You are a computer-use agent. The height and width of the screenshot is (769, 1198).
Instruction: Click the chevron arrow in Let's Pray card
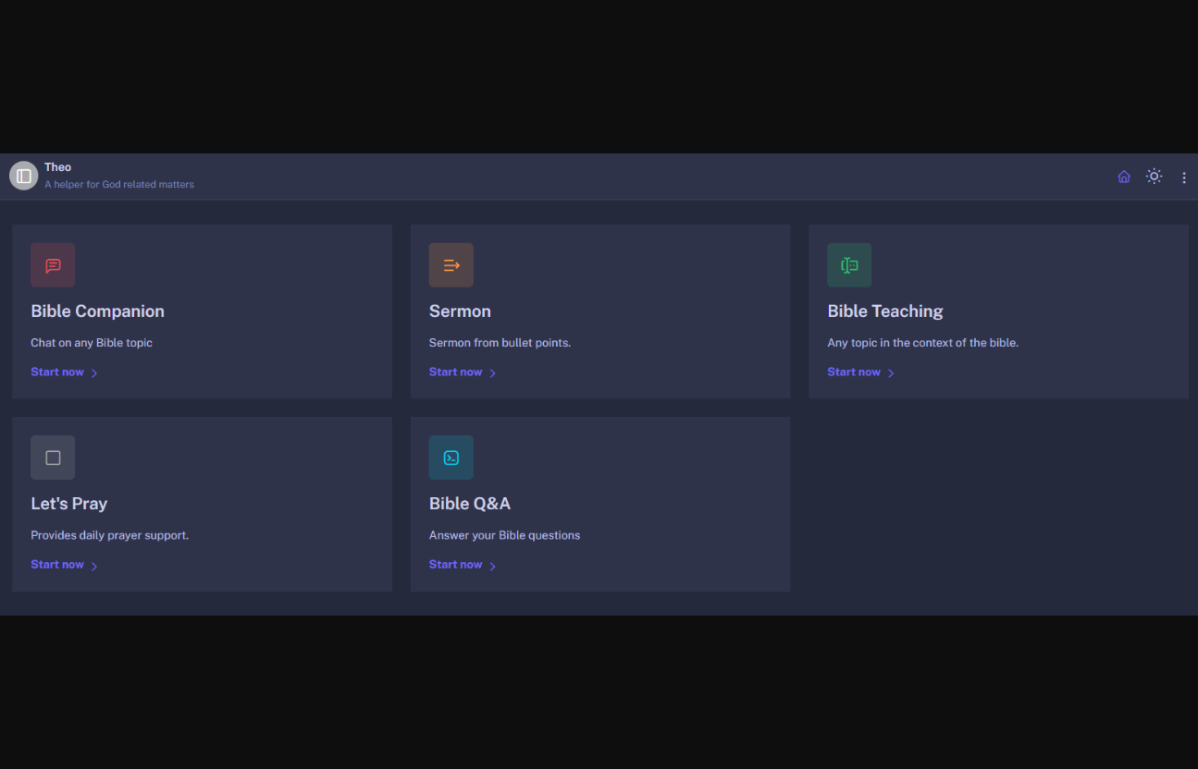coord(94,566)
